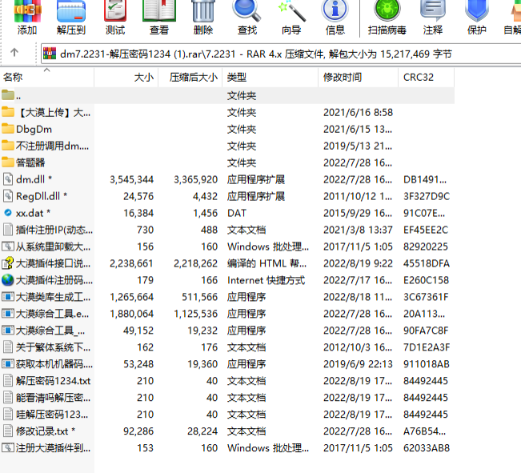Viewport: 521px width, 473px height.
Task: Click the 信息 (Info) icon
Action: 335,10
